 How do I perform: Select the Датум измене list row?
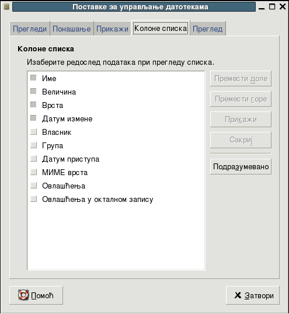[x=116, y=118]
